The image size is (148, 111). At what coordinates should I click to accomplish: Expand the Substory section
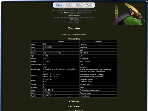coord(74,101)
